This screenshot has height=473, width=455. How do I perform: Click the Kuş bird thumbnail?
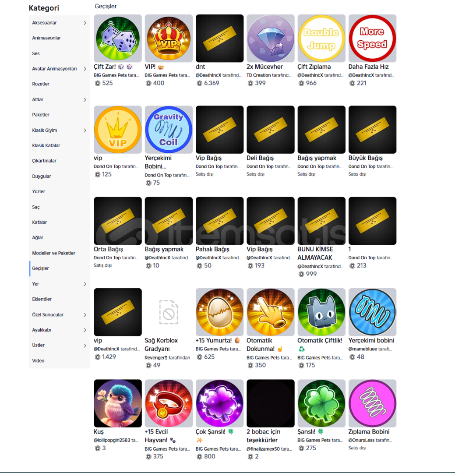pyautogui.click(x=118, y=403)
